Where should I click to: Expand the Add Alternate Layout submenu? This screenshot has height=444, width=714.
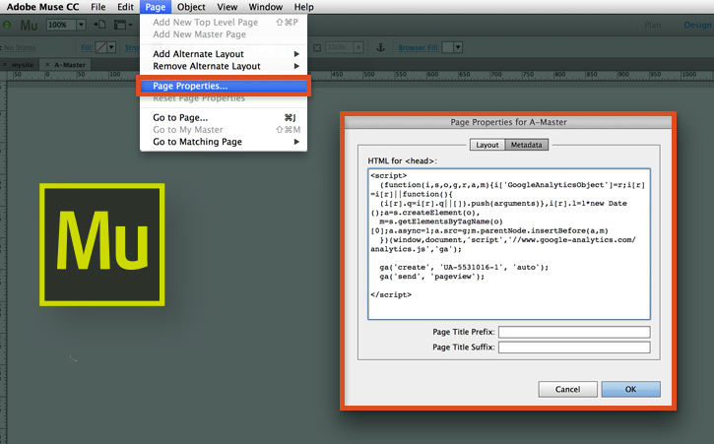(224, 54)
